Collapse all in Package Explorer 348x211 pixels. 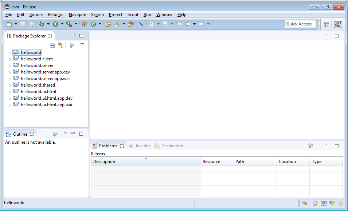(52, 45)
